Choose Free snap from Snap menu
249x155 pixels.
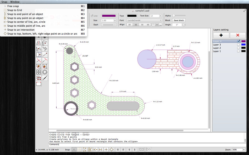(x=44, y=6)
